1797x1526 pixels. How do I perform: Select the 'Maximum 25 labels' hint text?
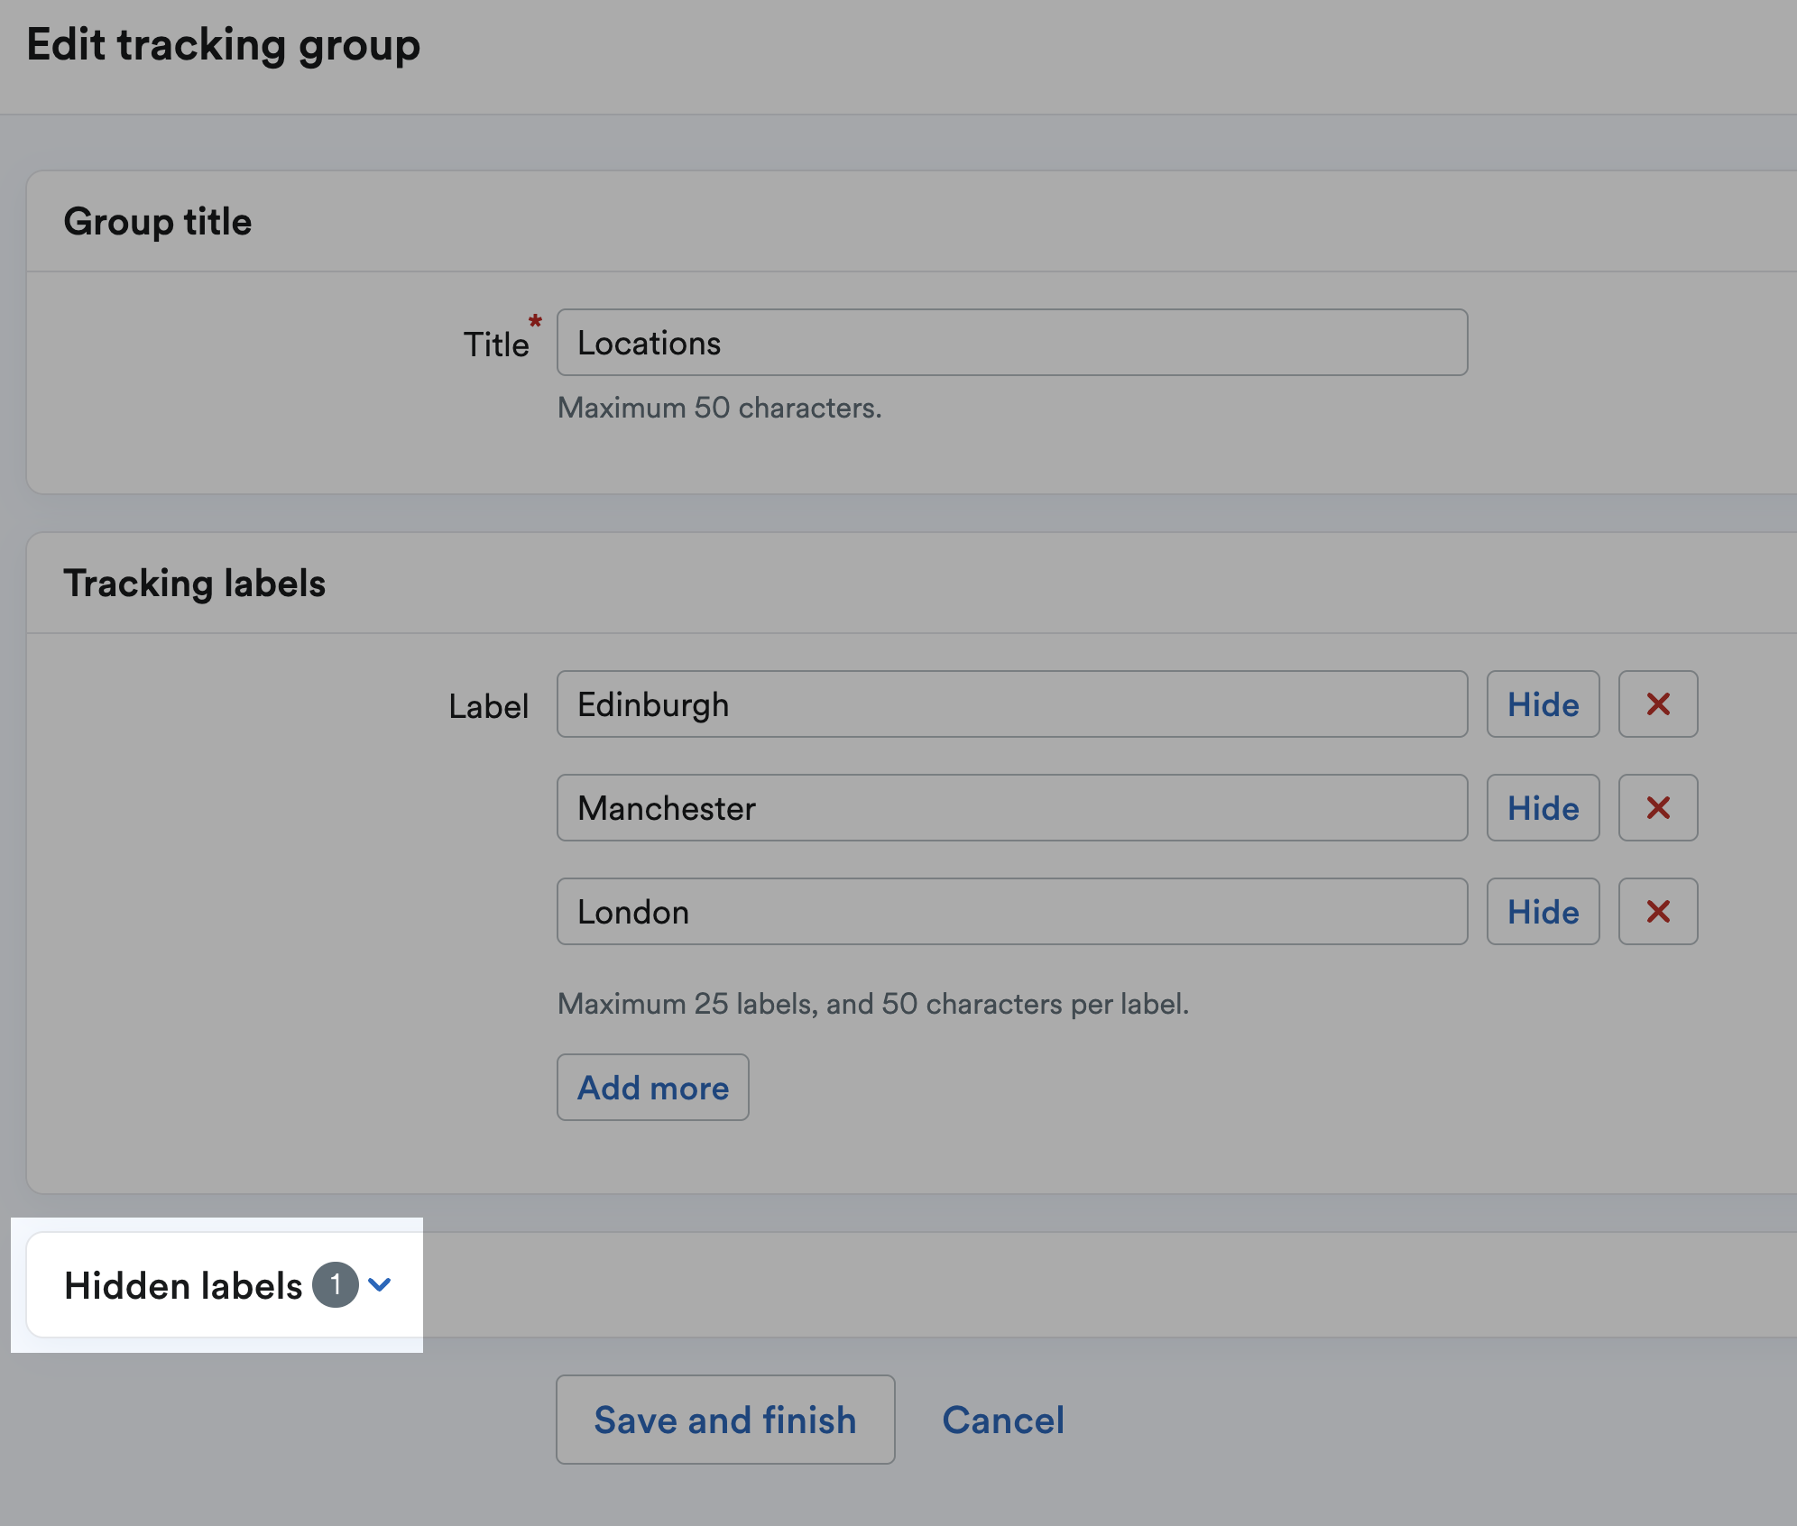(873, 1004)
